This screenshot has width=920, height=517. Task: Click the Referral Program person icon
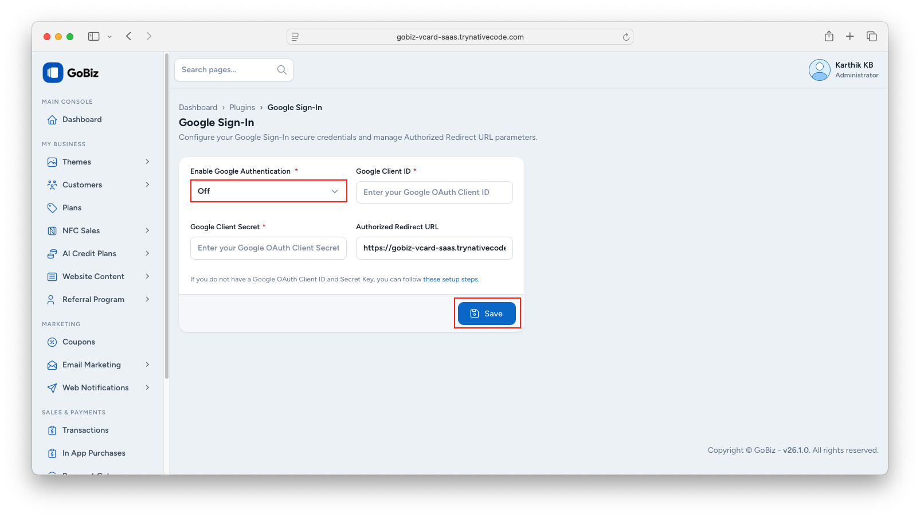pos(52,300)
